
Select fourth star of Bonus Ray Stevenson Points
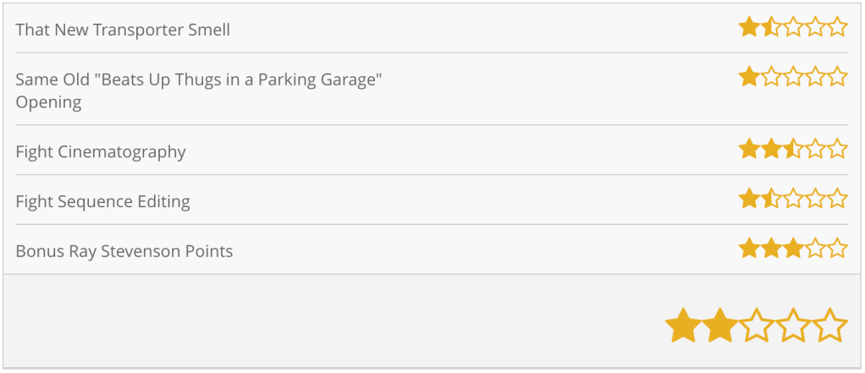(815, 249)
